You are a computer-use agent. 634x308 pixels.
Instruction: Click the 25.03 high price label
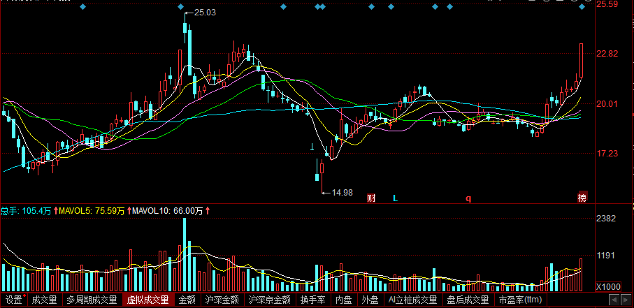click(x=205, y=13)
